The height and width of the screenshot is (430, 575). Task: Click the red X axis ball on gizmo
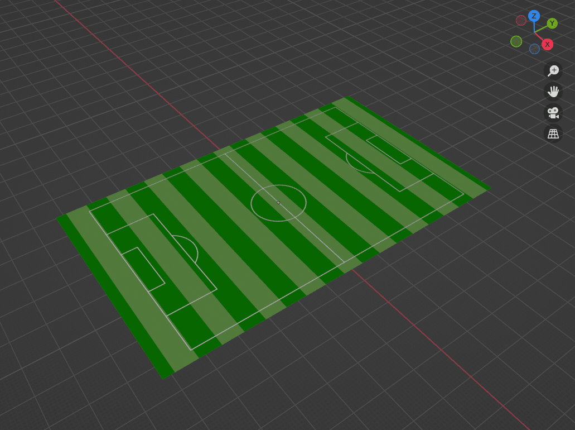[547, 44]
